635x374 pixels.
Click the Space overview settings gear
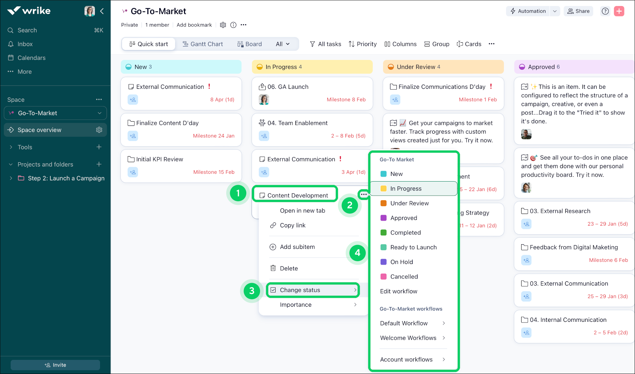(x=99, y=130)
